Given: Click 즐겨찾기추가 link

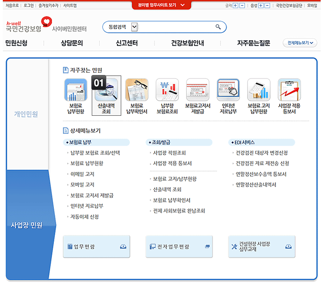Looking at the screenshot, I should 48,6.
